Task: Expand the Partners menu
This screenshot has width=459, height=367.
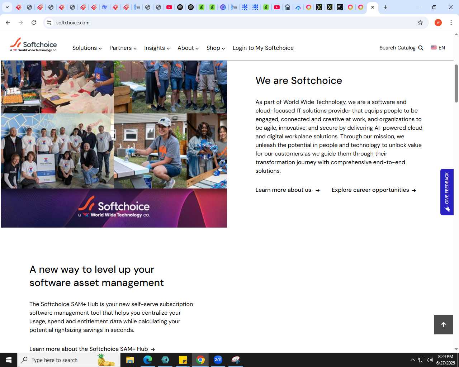Action: click(x=123, y=48)
